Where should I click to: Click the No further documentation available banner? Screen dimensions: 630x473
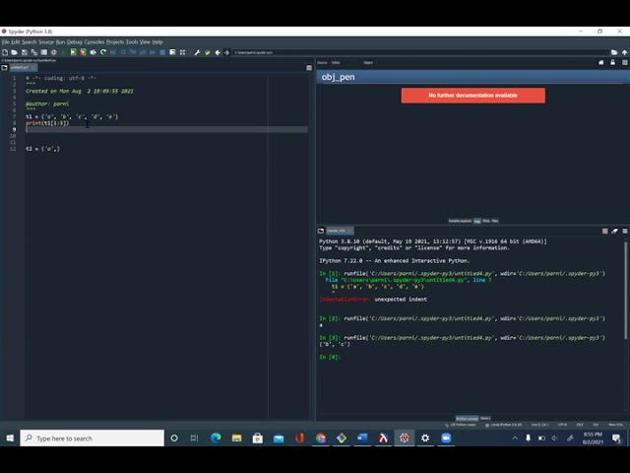pyautogui.click(x=472, y=96)
